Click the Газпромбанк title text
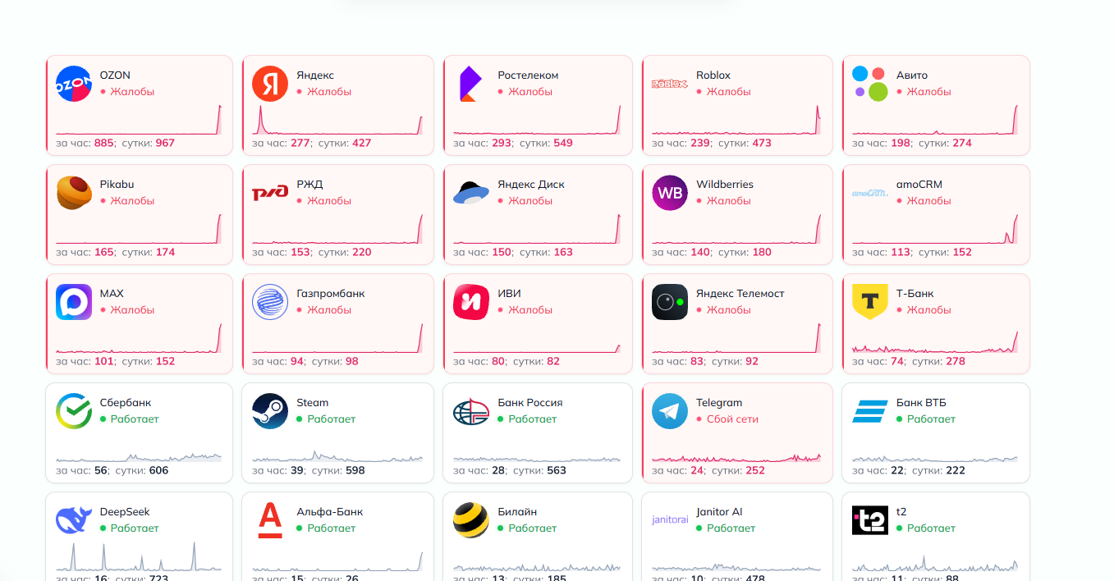Image resolution: width=1114 pixels, height=581 pixels. tap(331, 293)
